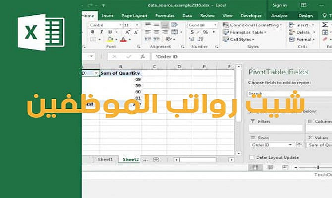The image size is (332, 198).
Task: Open Order ID field dropdown in Rows area
Action: (x=290, y=145)
